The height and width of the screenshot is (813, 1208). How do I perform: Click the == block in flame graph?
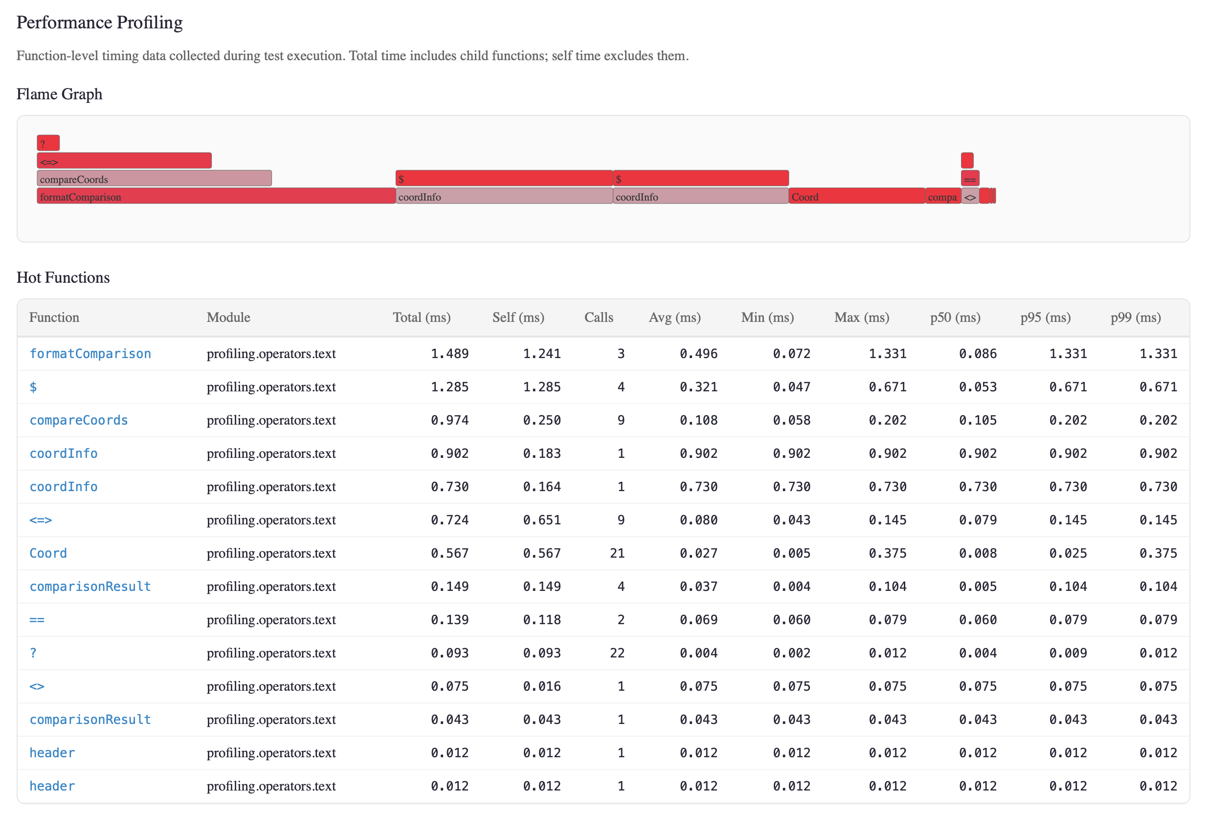coord(970,179)
